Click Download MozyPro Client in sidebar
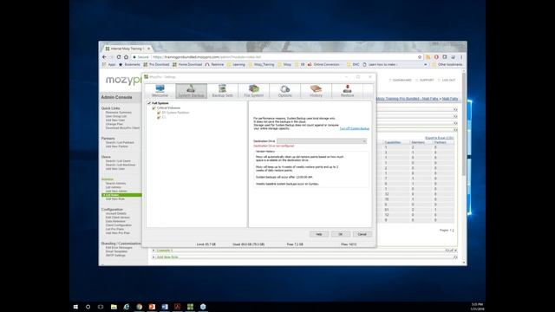The width and height of the screenshot is (555, 312). 122,128
